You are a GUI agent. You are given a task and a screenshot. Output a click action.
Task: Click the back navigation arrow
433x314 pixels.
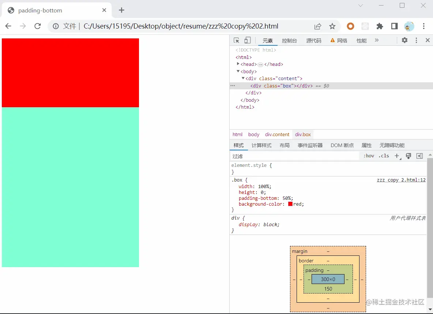click(x=8, y=26)
